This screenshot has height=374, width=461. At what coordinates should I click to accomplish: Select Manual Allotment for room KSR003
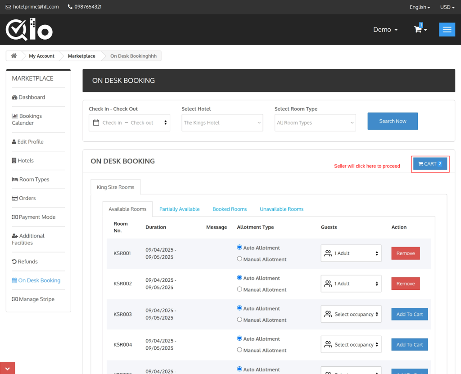coord(240,319)
